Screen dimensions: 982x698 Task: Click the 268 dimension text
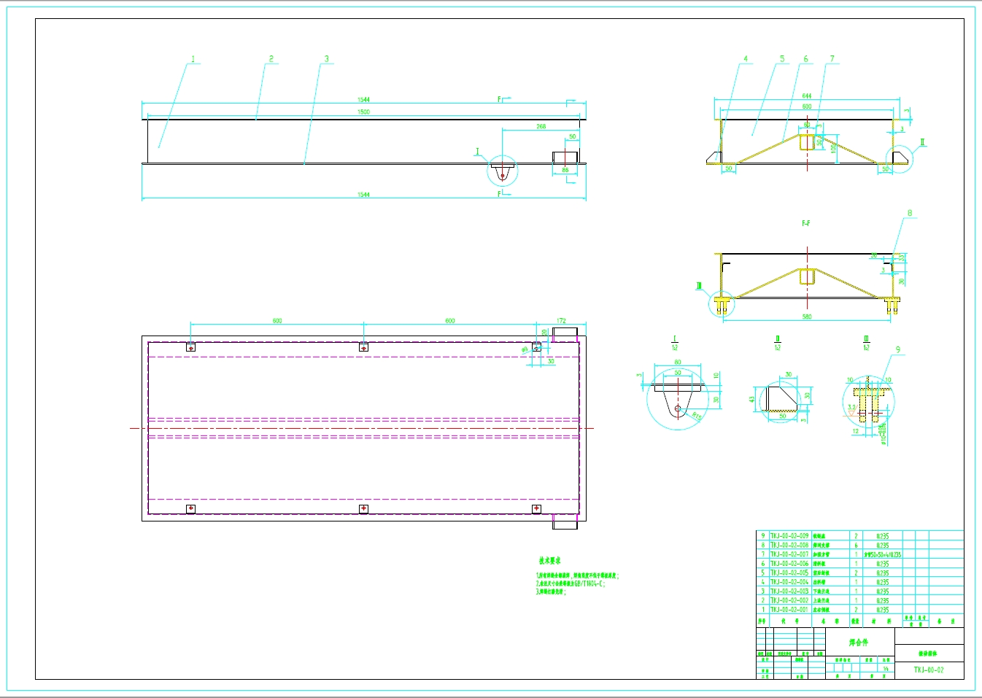click(x=541, y=126)
